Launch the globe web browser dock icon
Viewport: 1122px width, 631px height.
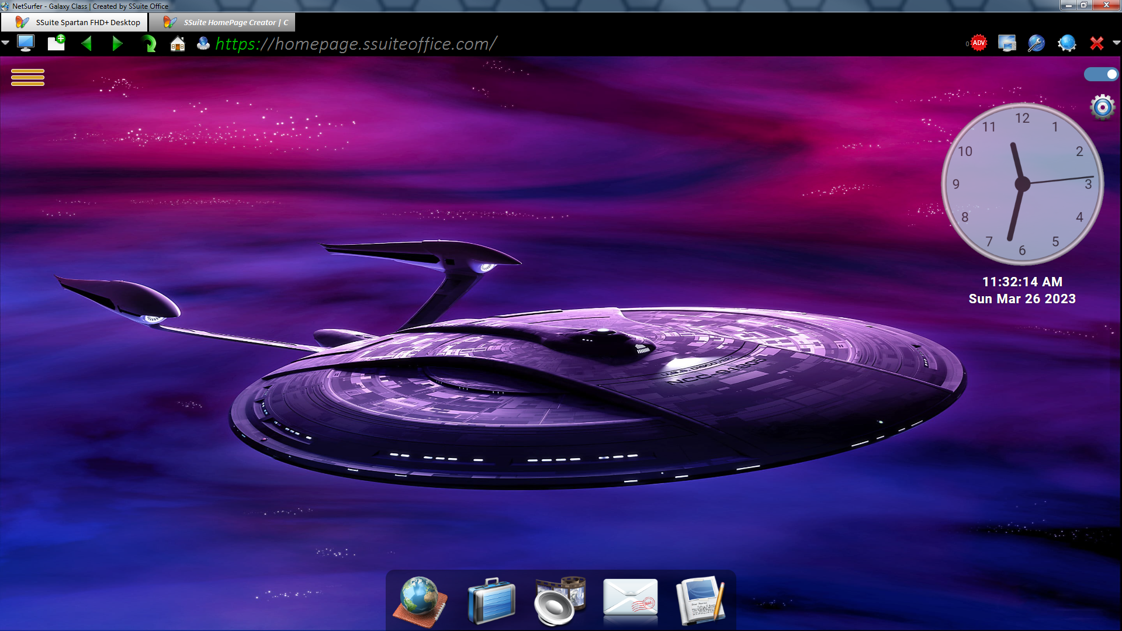tap(420, 602)
